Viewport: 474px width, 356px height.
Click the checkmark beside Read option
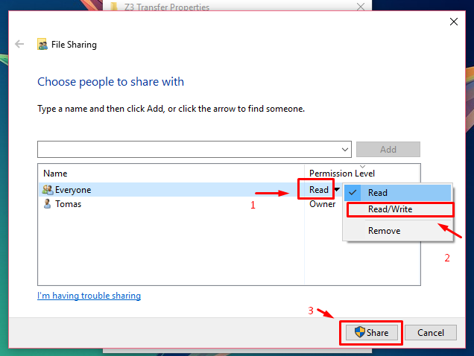click(x=353, y=192)
